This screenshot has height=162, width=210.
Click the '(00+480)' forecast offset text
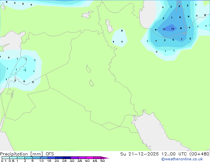(x=200, y=154)
